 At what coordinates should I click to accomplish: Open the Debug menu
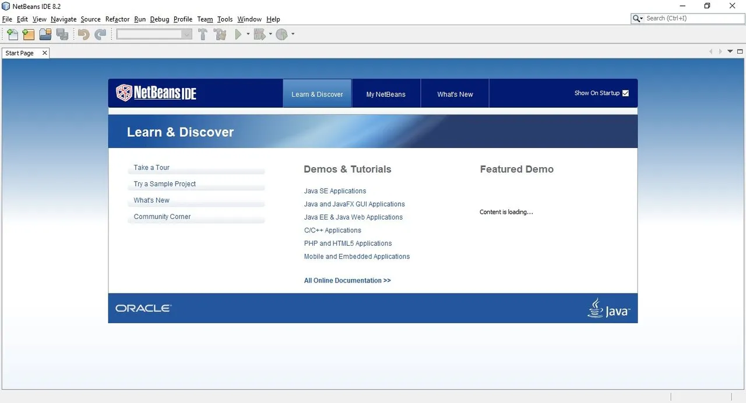click(x=160, y=19)
